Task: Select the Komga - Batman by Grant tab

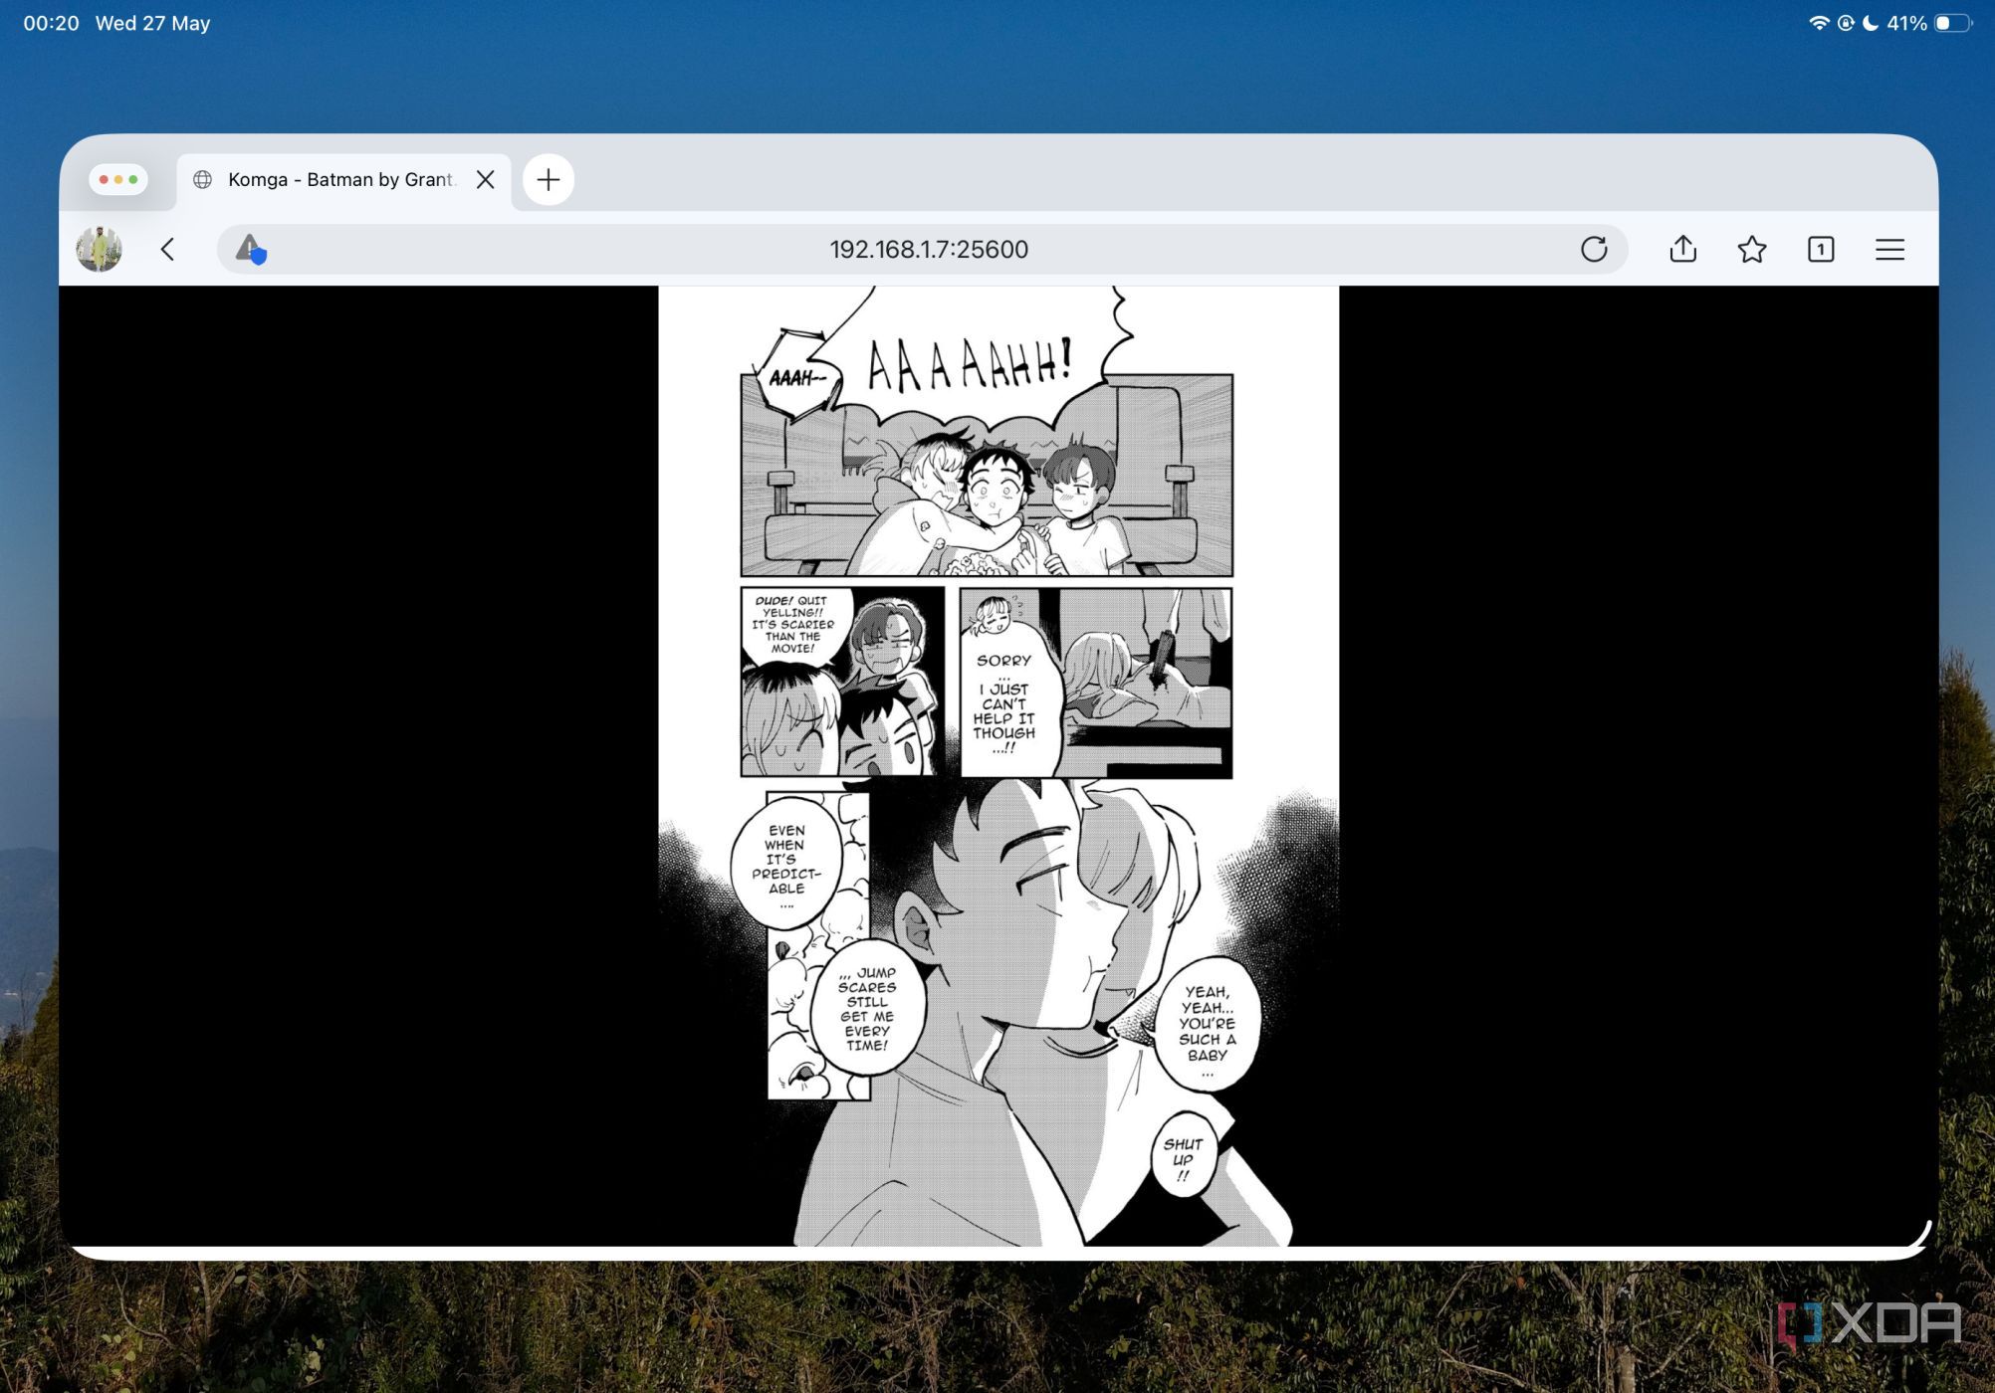Action: point(343,180)
